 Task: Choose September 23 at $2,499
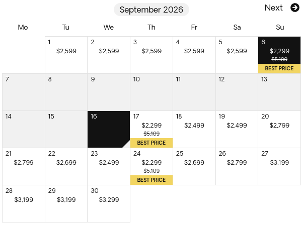[x=109, y=166]
